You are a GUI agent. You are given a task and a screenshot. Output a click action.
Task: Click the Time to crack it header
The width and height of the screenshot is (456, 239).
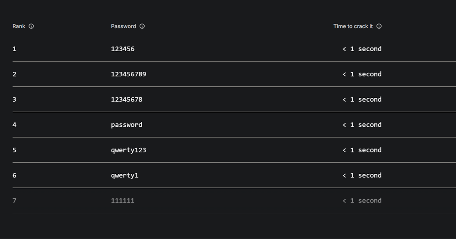[x=353, y=26]
